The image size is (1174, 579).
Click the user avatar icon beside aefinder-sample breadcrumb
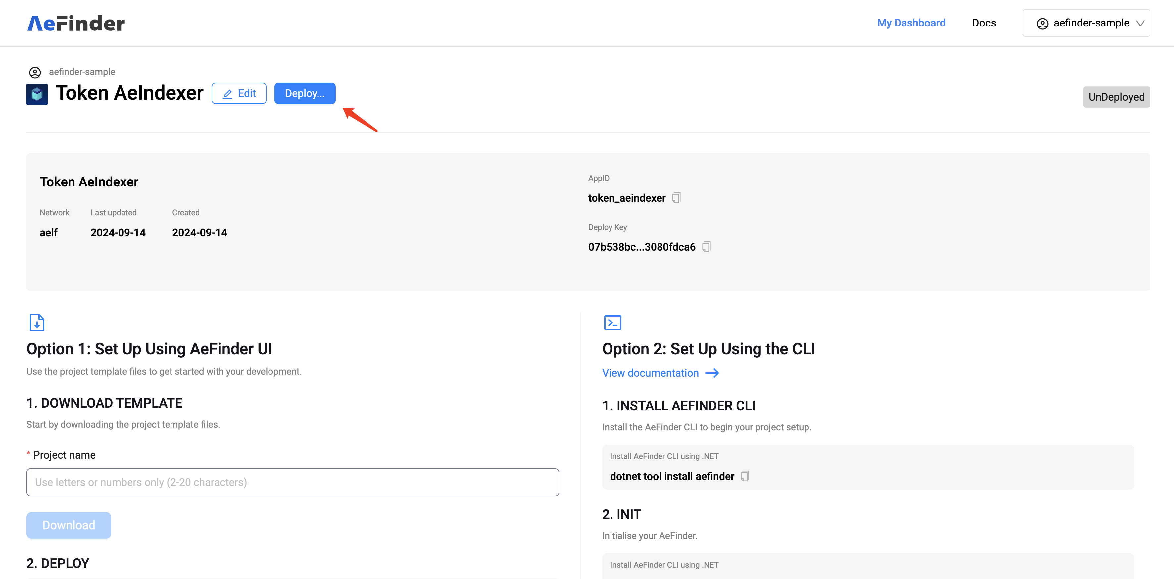coord(35,72)
